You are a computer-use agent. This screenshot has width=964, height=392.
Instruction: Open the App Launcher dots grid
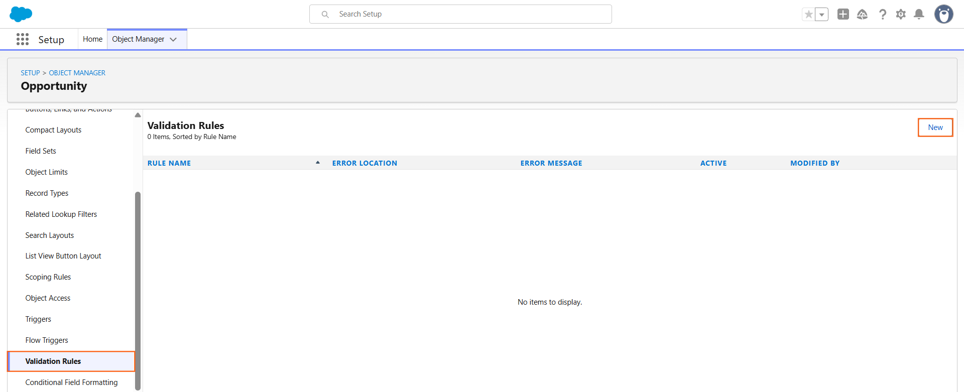coord(23,39)
